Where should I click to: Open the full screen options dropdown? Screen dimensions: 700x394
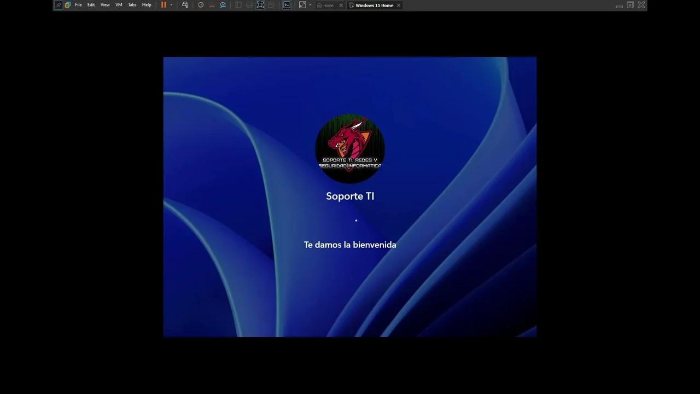click(309, 5)
